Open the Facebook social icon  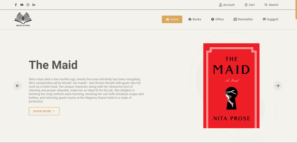click(x=16, y=5)
